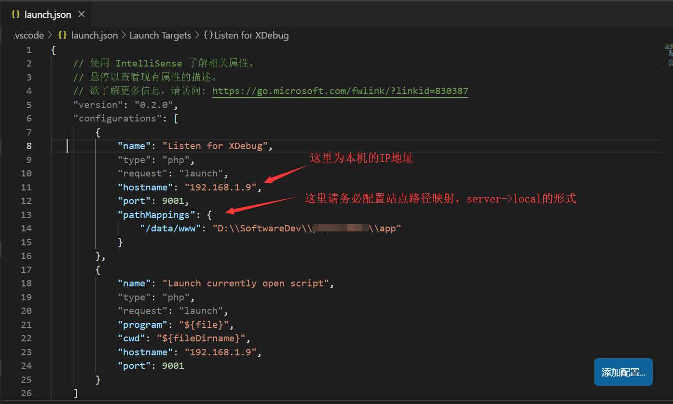The width and height of the screenshot is (673, 404).
Task: Follow the go.microsoft.com fwlink URL
Action: [340, 91]
